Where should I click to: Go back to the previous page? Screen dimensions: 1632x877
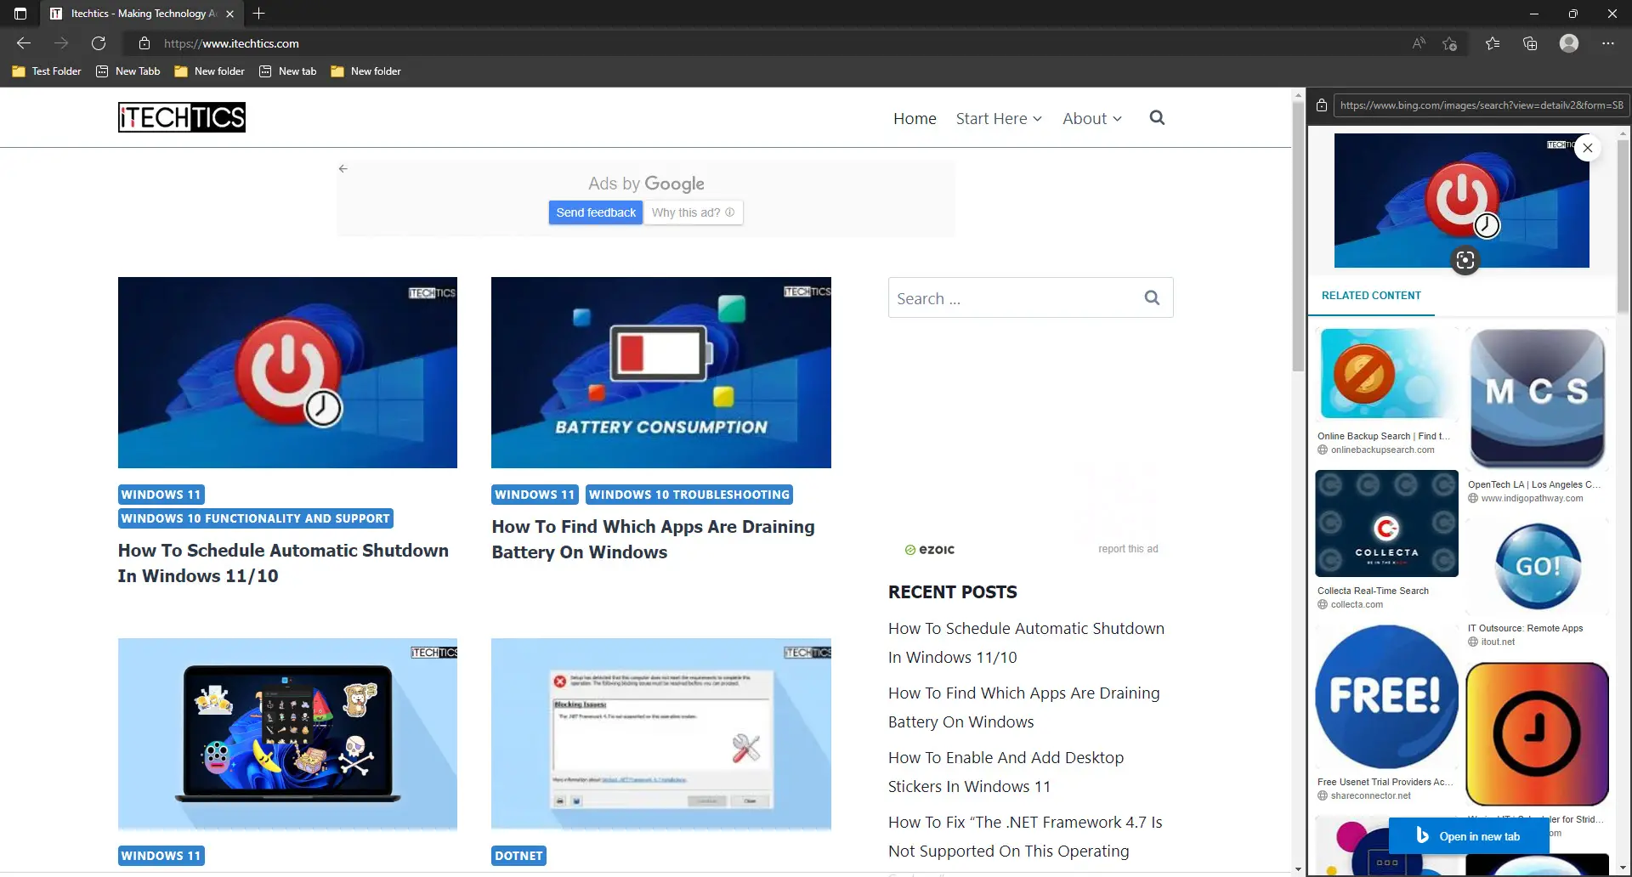click(24, 43)
